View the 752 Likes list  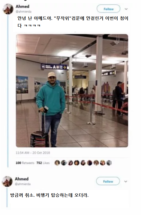tap(43, 163)
